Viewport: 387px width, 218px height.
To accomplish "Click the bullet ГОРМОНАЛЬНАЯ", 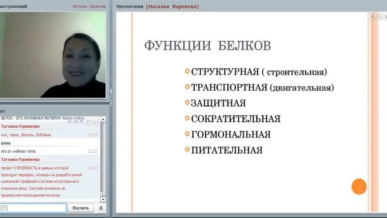I will pos(231,134).
